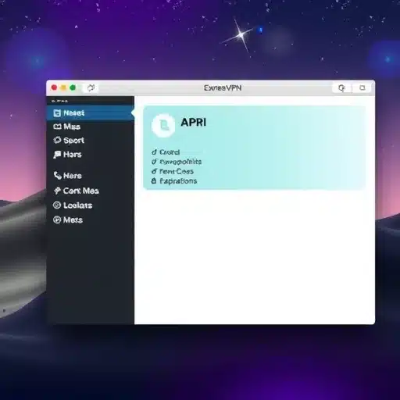The image size is (400, 400).
Task: Click the icon beside Fent Coss
Action: (x=154, y=171)
